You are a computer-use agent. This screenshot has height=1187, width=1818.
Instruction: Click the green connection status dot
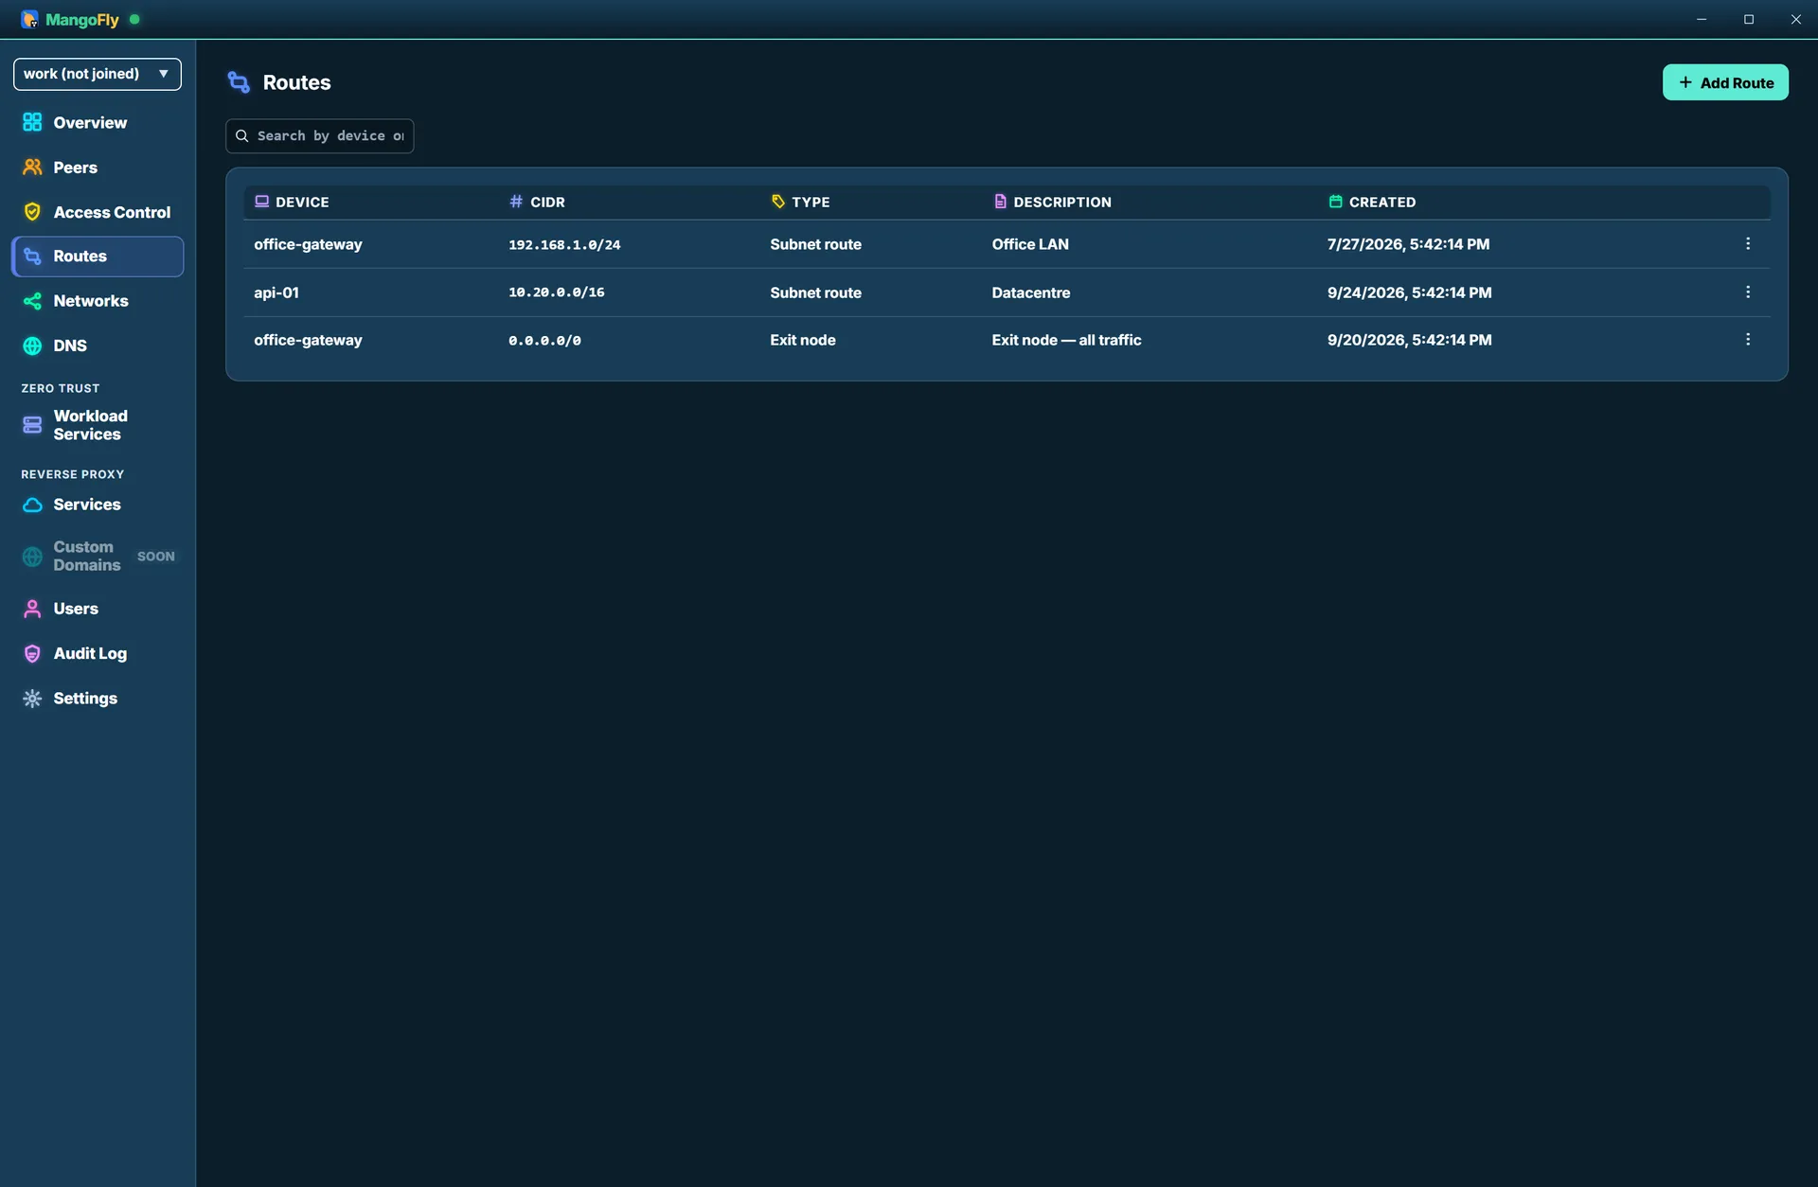coord(134,19)
